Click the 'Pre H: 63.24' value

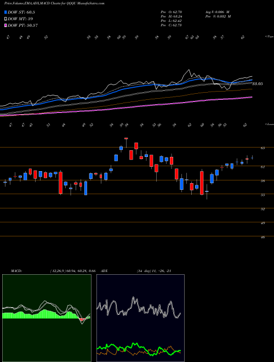tap(171, 16)
